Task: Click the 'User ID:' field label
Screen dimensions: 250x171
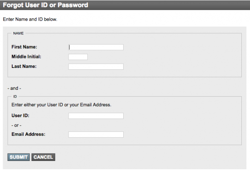Action: point(20,115)
